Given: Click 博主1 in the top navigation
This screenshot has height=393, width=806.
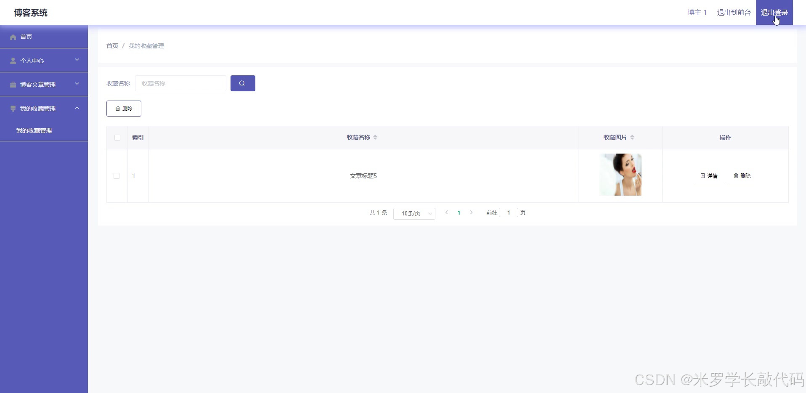Looking at the screenshot, I should click(x=696, y=12).
